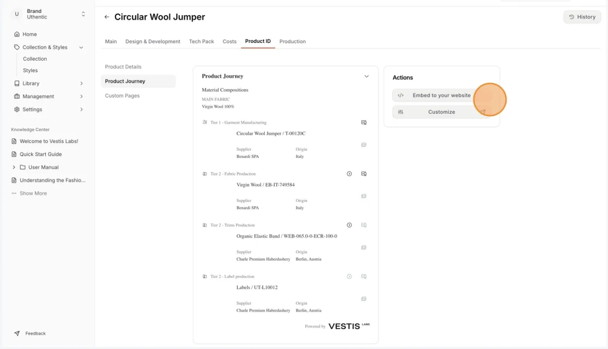
Task: Click the play circle icon for Tier 2 Label production
Action: (x=349, y=276)
